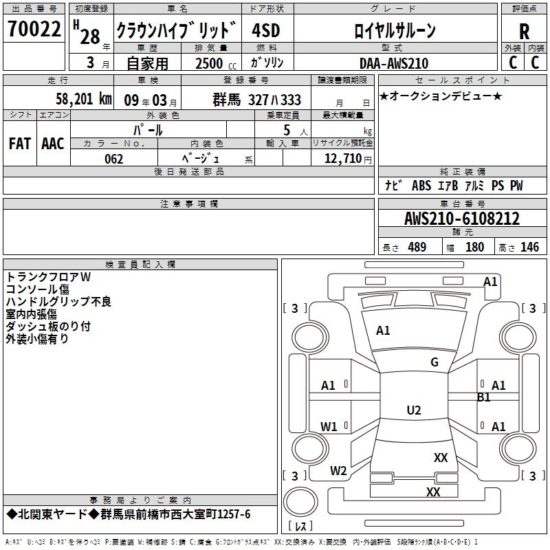The image size is (550, 550).
Task: Select the car name クラウンハイブリッド
Action: pos(177,30)
